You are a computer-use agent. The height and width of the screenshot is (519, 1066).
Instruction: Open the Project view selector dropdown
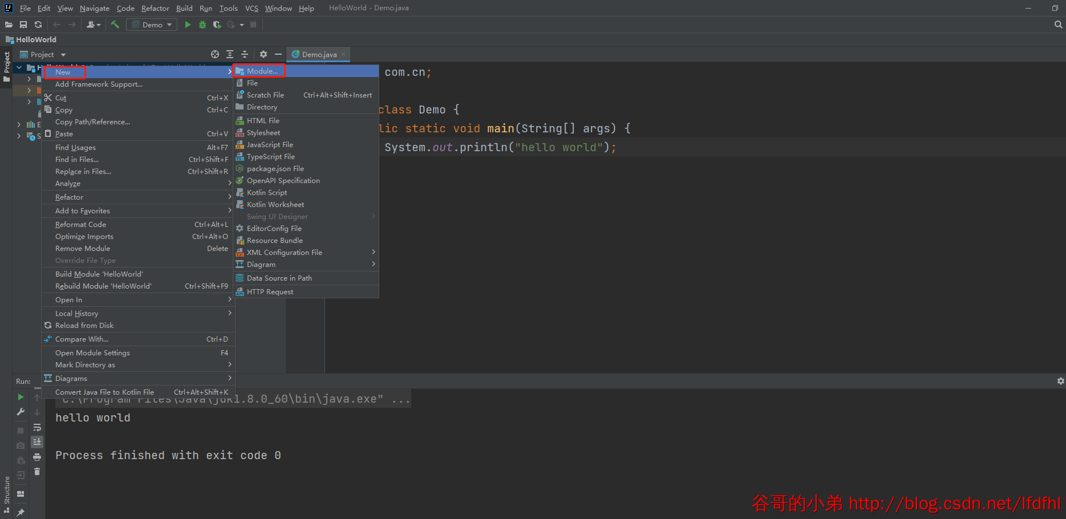point(43,54)
